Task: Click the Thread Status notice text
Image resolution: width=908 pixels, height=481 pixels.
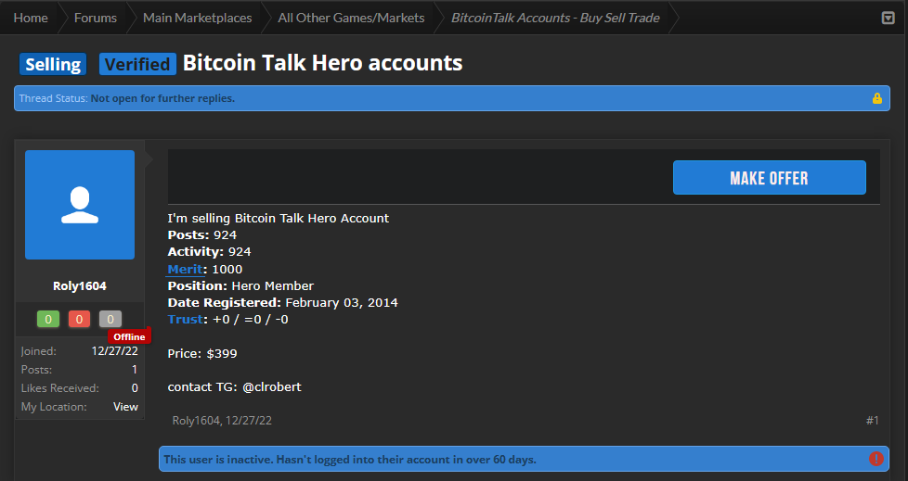Action: 127,98
